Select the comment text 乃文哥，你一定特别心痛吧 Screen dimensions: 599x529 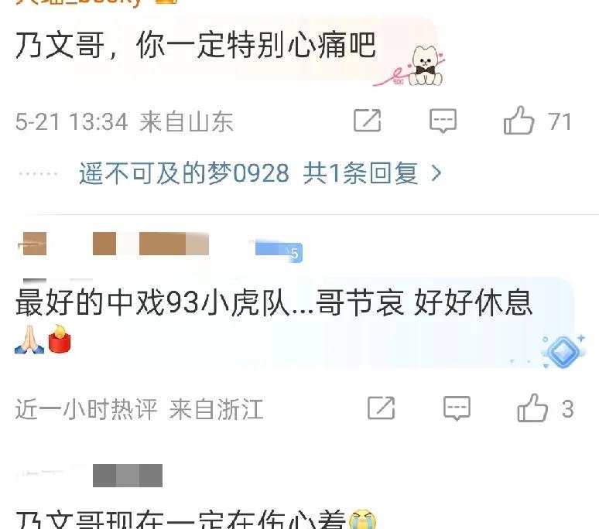[x=196, y=46]
